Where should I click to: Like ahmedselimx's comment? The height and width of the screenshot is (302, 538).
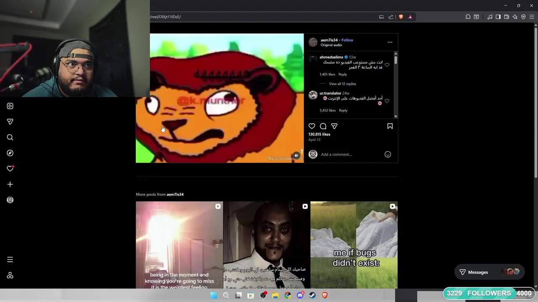[x=387, y=65]
